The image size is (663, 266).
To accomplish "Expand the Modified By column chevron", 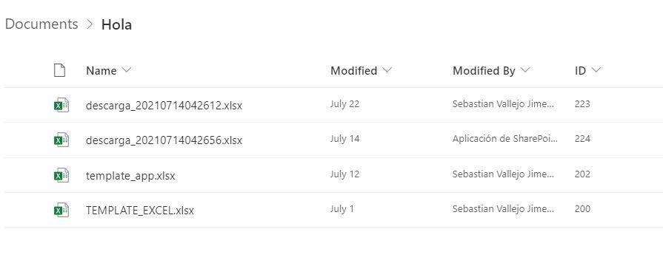I will click(524, 70).
